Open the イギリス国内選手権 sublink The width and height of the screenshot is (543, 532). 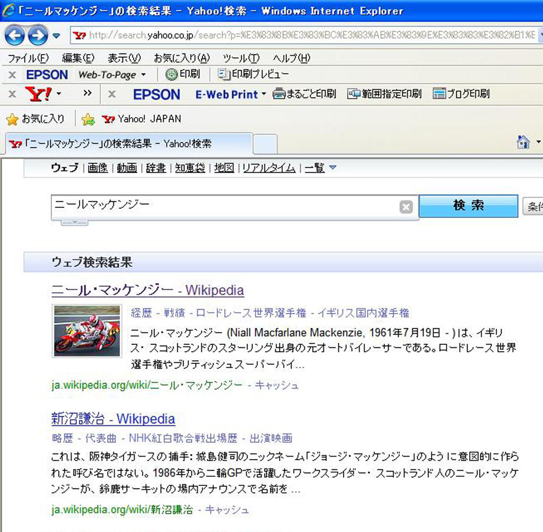[x=363, y=313]
